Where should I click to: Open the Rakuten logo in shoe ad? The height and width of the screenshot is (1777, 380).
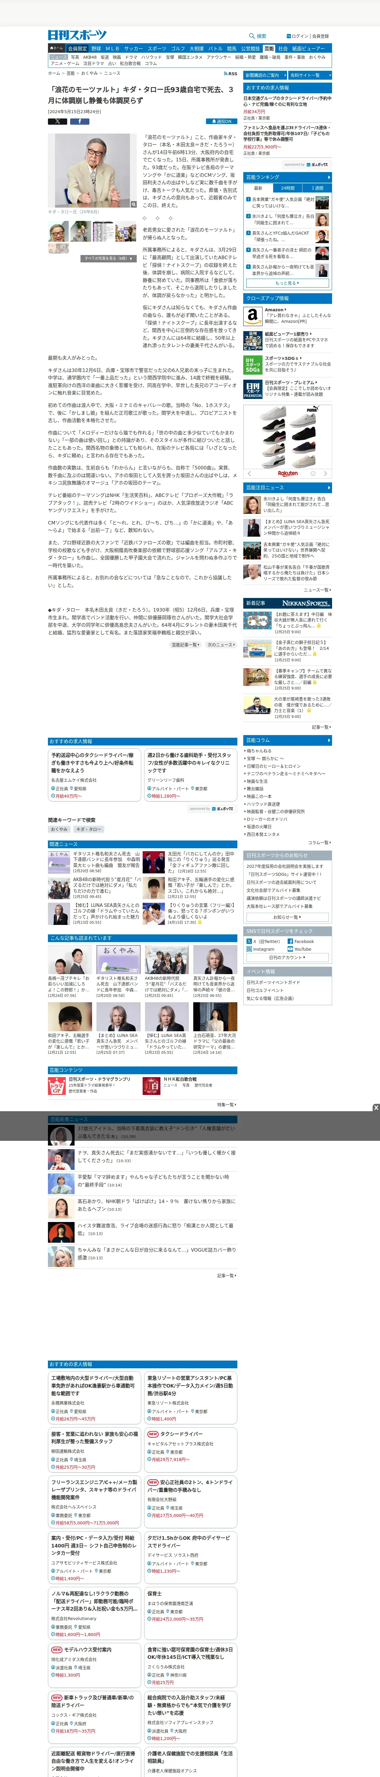point(288,473)
